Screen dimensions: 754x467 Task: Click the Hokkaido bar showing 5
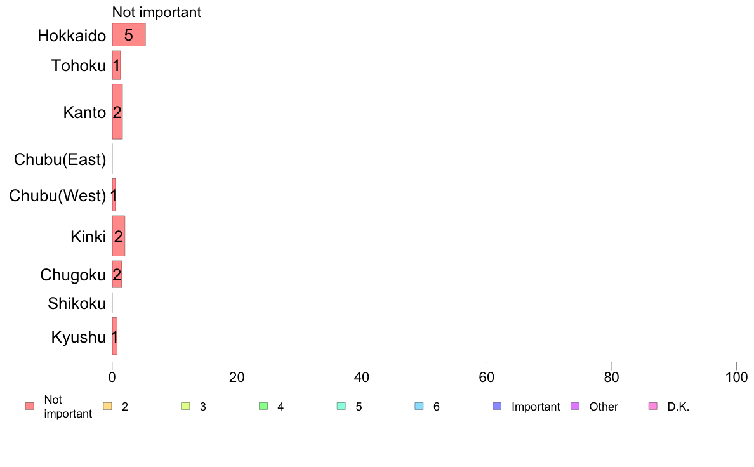(x=129, y=35)
